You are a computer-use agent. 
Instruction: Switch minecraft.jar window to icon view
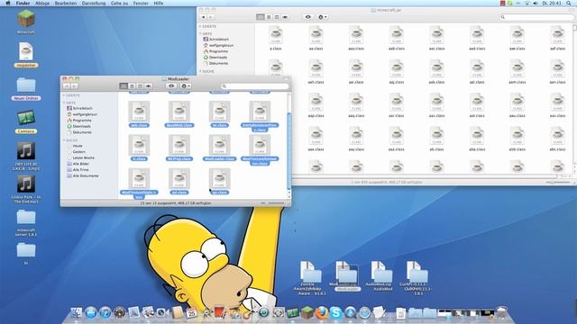pyautogui.click(x=261, y=17)
